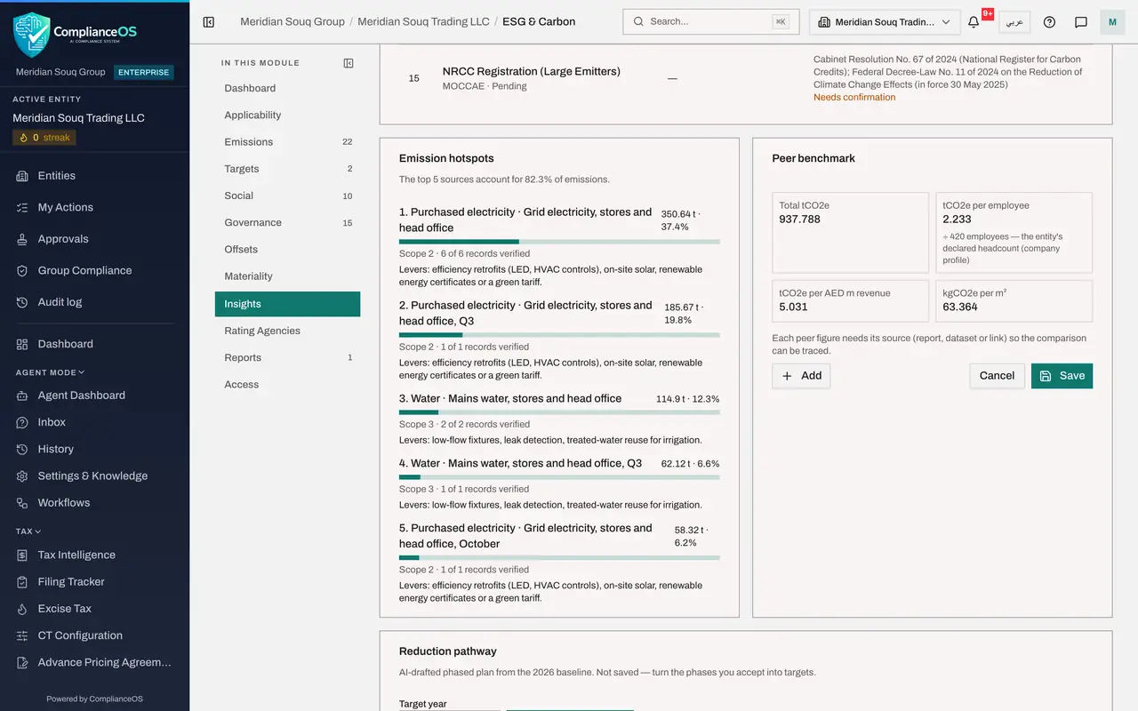Open Settings & Knowledge in sidebar
Image resolution: width=1138 pixels, height=711 pixels.
(94, 476)
